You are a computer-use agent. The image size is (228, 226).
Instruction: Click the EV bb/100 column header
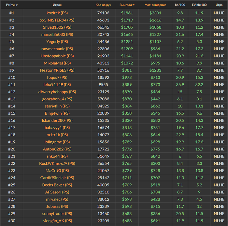[x=200, y=5]
